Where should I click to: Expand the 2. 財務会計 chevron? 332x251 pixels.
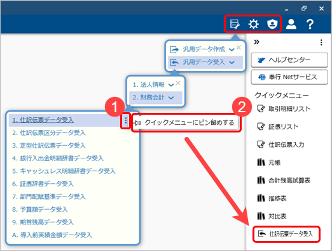tap(171, 98)
